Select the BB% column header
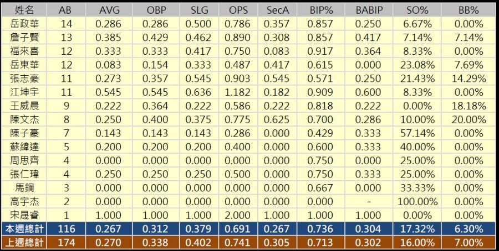This screenshot has width=499, height=251. (x=469, y=11)
